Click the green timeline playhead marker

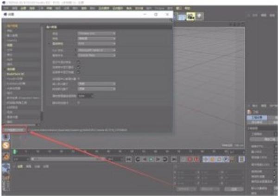(15, 152)
